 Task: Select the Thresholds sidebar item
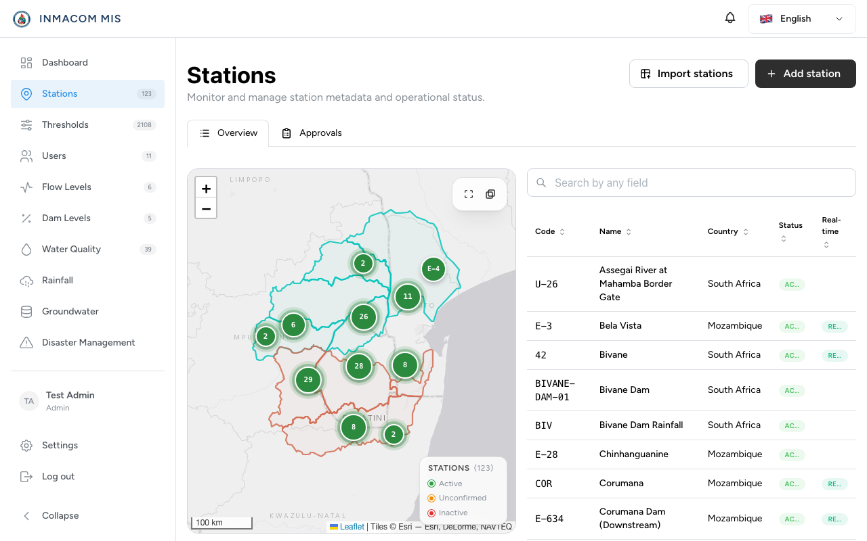point(87,124)
